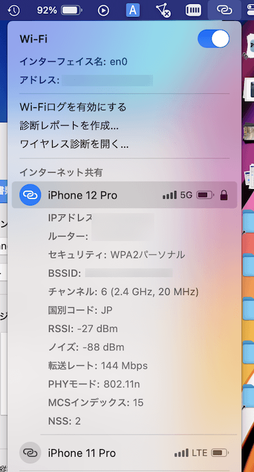Select 'Wi-Fiログを有効にする'
Screen dimensions: 254x472
[73, 107]
